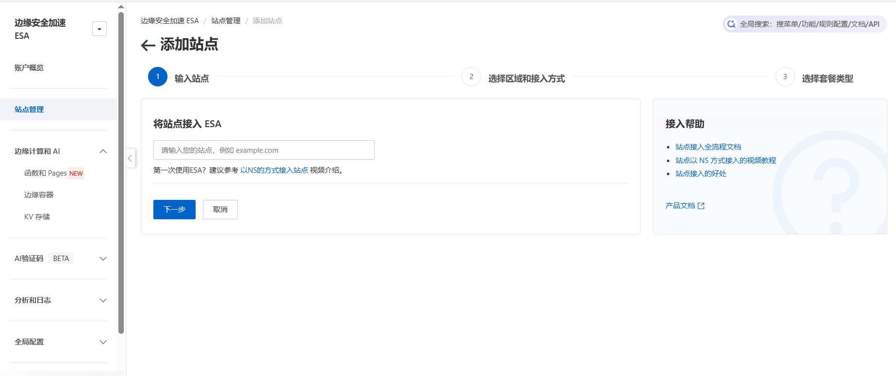Click the 全局搜索 search box

point(805,24)
